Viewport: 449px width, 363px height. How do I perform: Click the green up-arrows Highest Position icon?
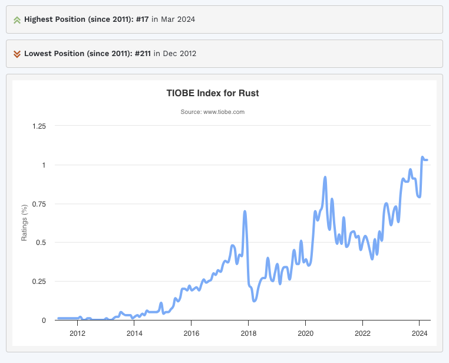coord(17,20)
